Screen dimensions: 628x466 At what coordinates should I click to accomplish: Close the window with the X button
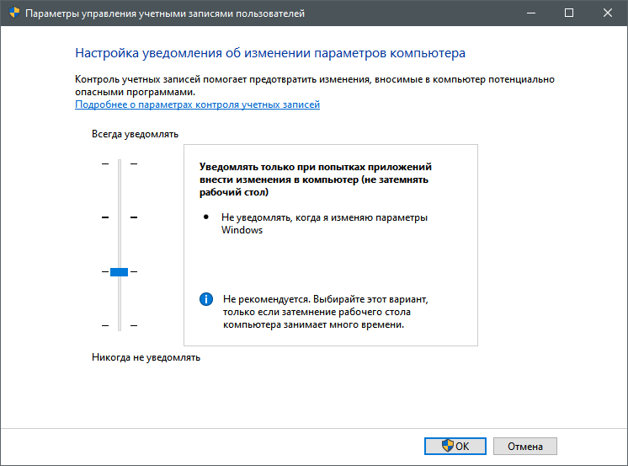pyautogui.click(x=607, y=13)
